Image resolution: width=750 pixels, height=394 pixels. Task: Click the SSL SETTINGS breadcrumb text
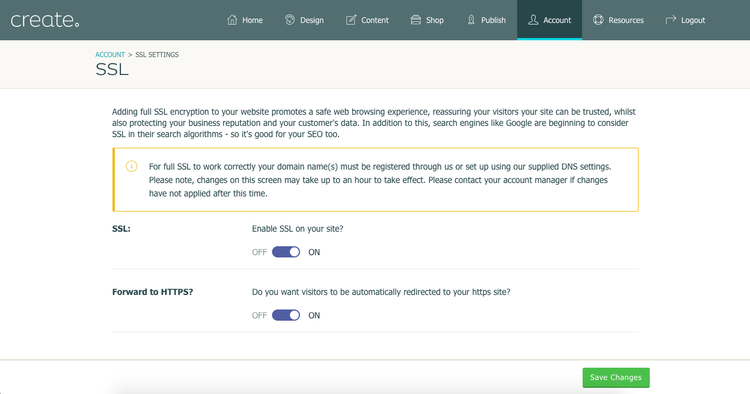[x=157, y=55]
